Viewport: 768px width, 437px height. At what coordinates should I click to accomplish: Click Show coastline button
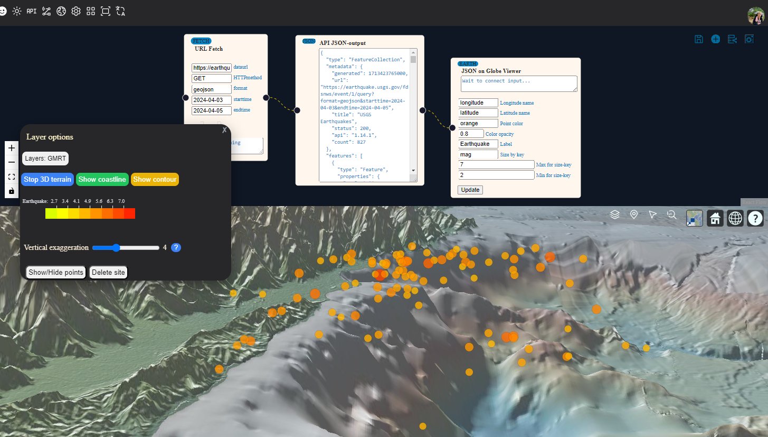[102, 179]
